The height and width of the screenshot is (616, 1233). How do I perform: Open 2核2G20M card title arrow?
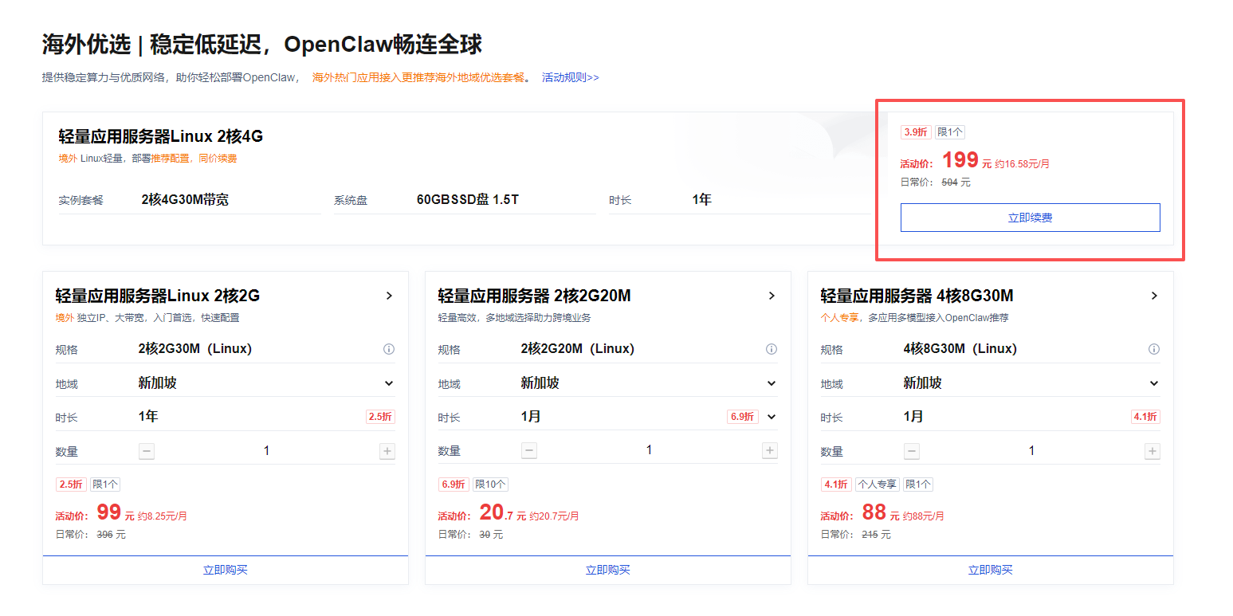(x=772, y=296)
